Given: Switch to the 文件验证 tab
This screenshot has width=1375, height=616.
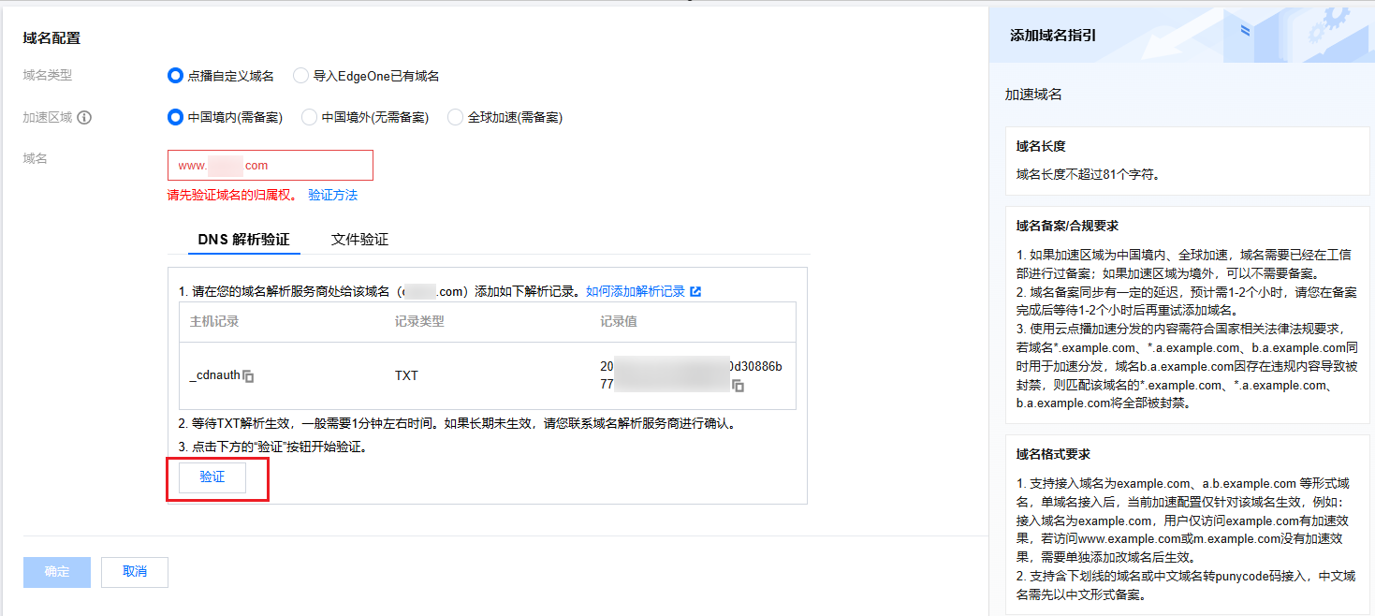Looking at the screenshot, I should coord(359,239).
